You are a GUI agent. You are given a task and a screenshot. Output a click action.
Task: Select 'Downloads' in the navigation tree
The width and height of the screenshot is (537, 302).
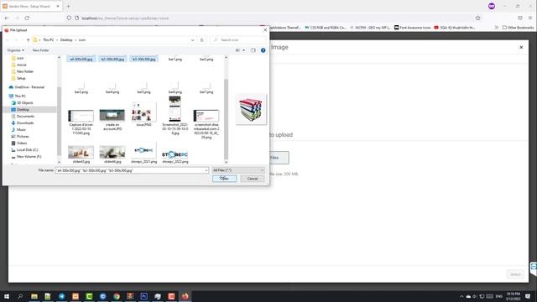tap(25, 123)
